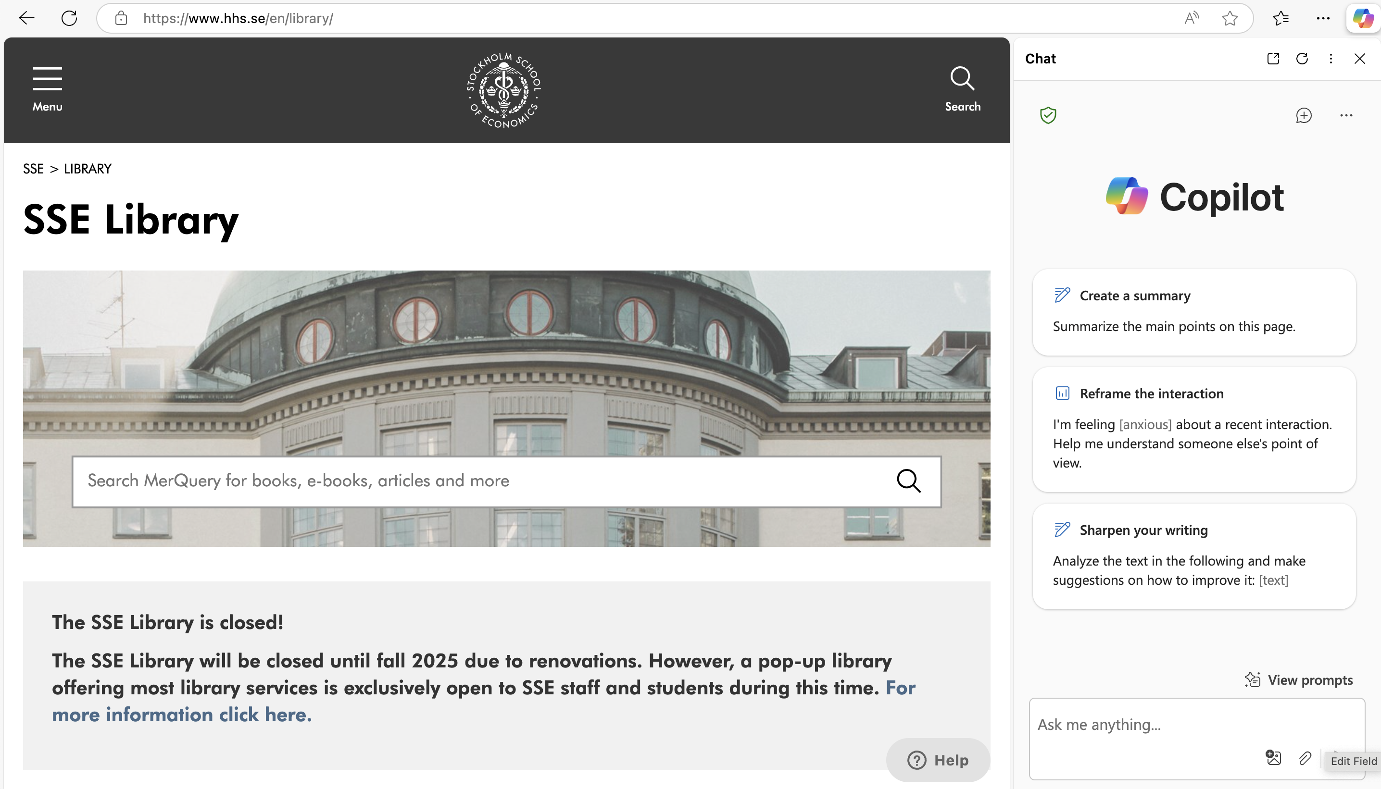Open Copilot conversation more options ellipsis

click(x=1346, y=115)
